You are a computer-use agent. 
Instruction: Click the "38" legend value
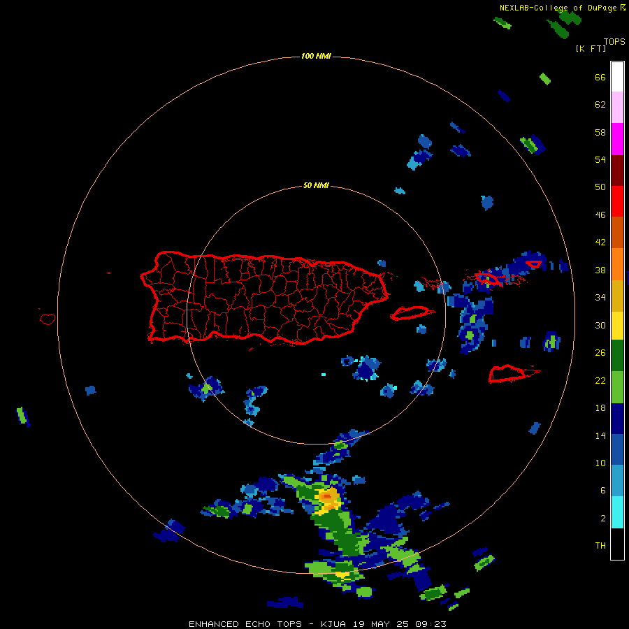click(600, 270)
